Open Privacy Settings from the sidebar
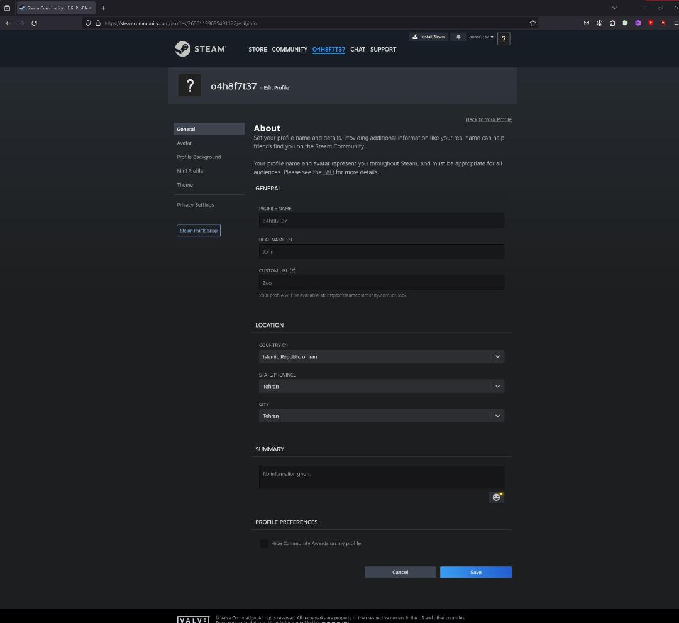The height and width of the screenshot is (623, 679). point(209,205)
